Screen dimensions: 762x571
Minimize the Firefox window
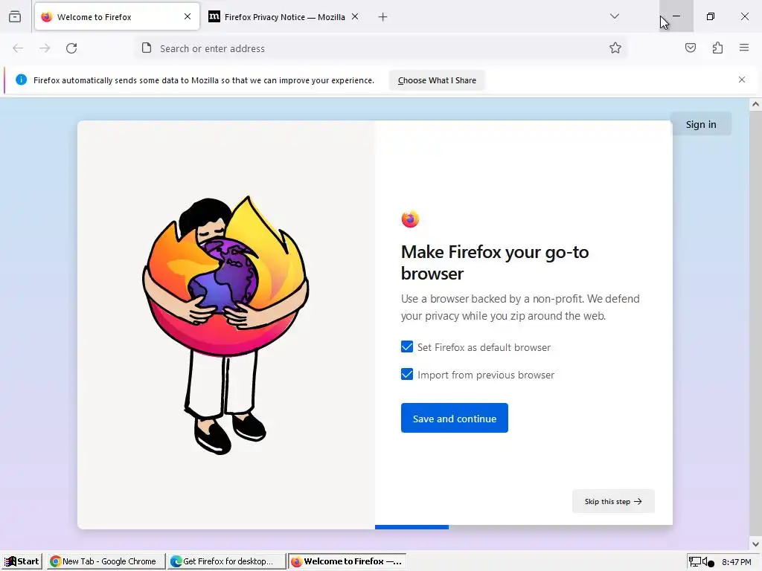point(676,16)
